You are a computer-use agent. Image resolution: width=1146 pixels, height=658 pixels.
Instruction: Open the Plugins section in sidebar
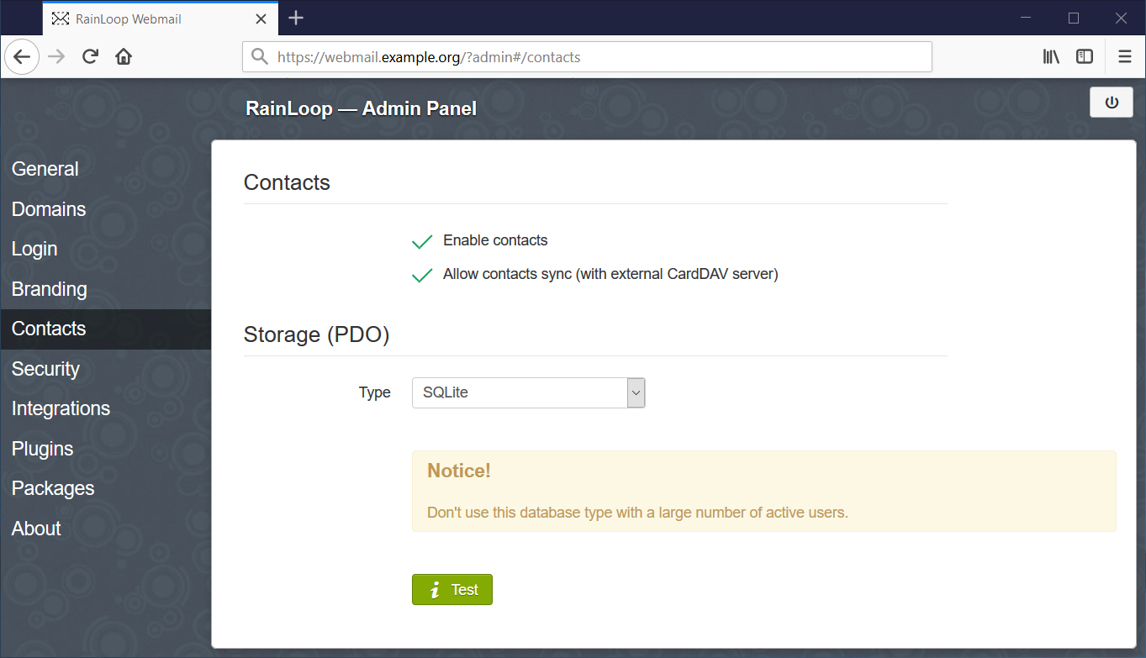point(42,449)
